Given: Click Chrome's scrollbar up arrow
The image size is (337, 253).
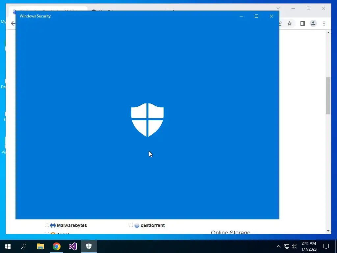Looking at the screenshot, I should [328, 33].
